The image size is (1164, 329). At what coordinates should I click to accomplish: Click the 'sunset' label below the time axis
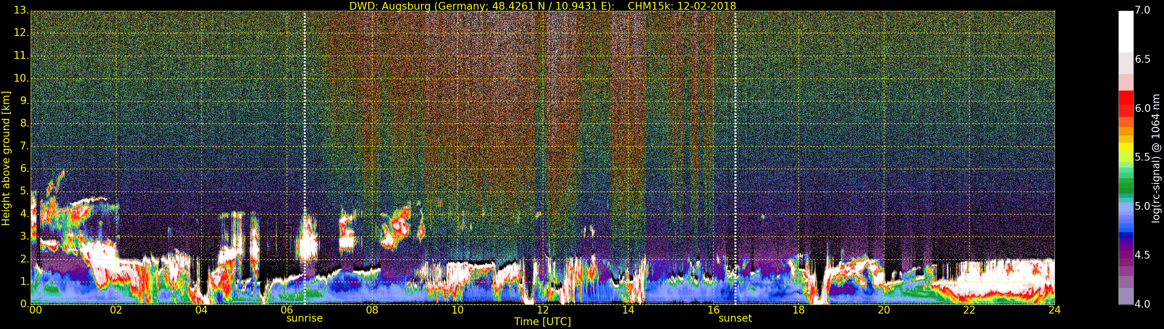(x=735, y=318)
